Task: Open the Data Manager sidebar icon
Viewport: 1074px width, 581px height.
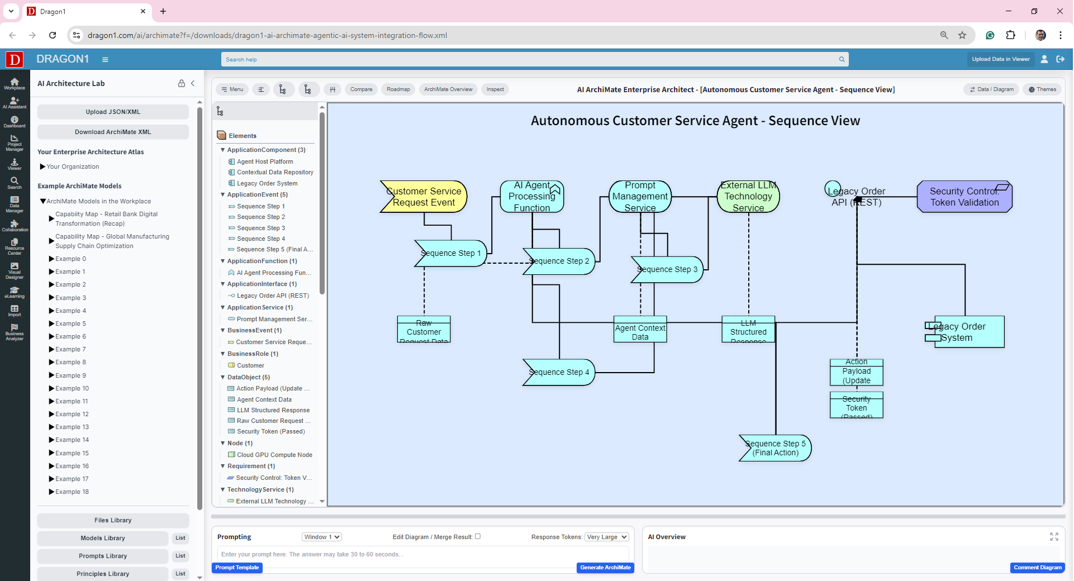Action: (x=15, y=204)
